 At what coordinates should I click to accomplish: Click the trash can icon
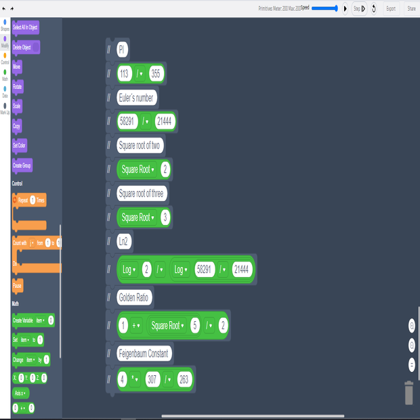(409, 394)
